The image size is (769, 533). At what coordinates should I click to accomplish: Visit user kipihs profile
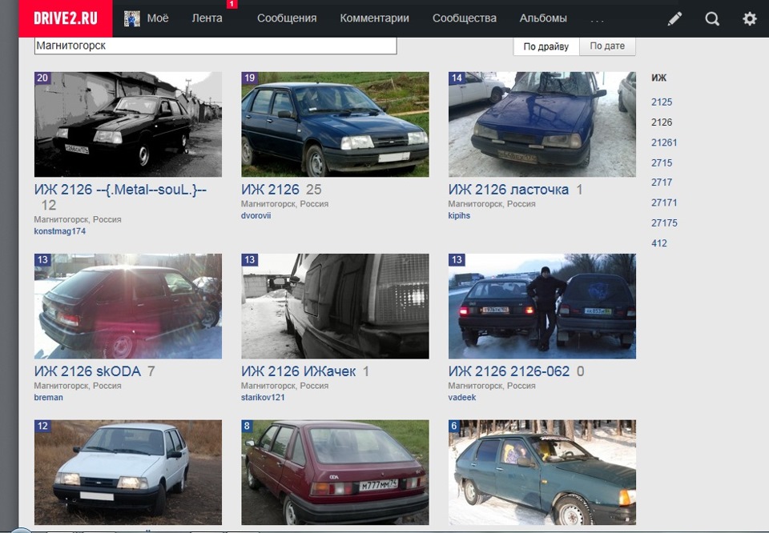click(459, 215)
